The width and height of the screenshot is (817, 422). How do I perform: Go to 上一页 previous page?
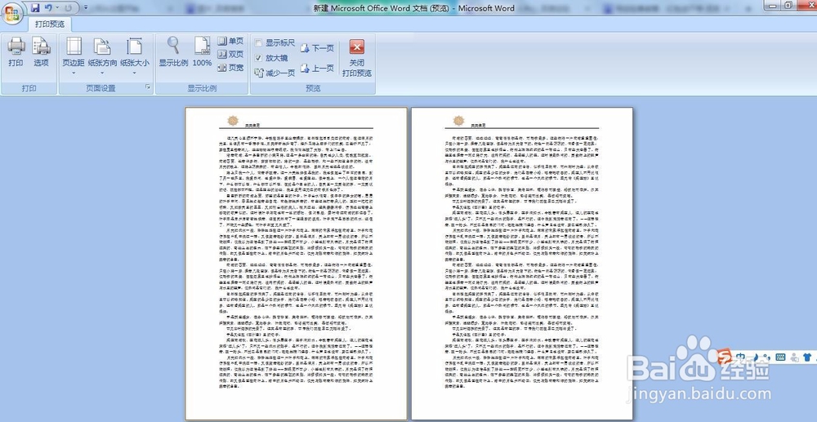(317, 69)
